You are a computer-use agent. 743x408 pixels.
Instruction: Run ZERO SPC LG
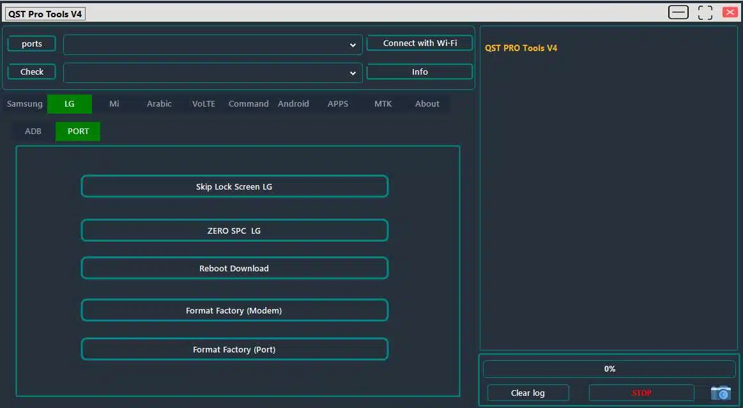click(234, 230)
